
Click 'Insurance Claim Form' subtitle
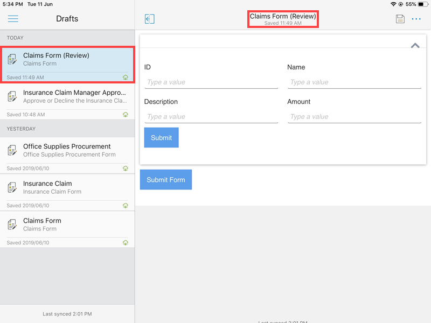coord(52,192)
